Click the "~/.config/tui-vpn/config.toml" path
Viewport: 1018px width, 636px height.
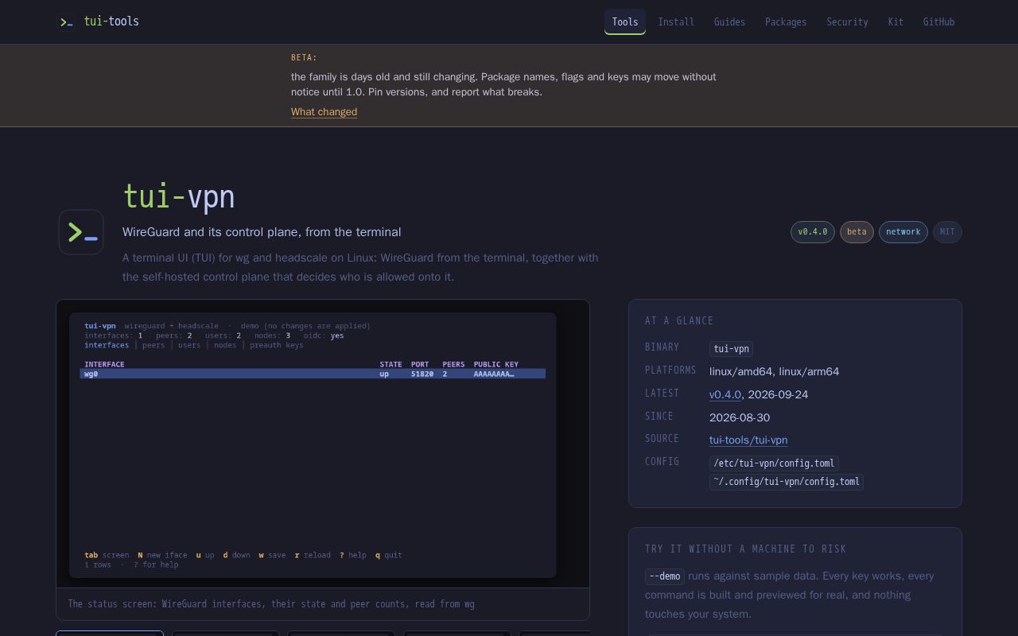click(787, 482)
